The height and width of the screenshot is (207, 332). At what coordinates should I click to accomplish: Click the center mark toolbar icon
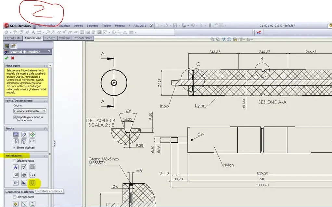tap(114, 32)
